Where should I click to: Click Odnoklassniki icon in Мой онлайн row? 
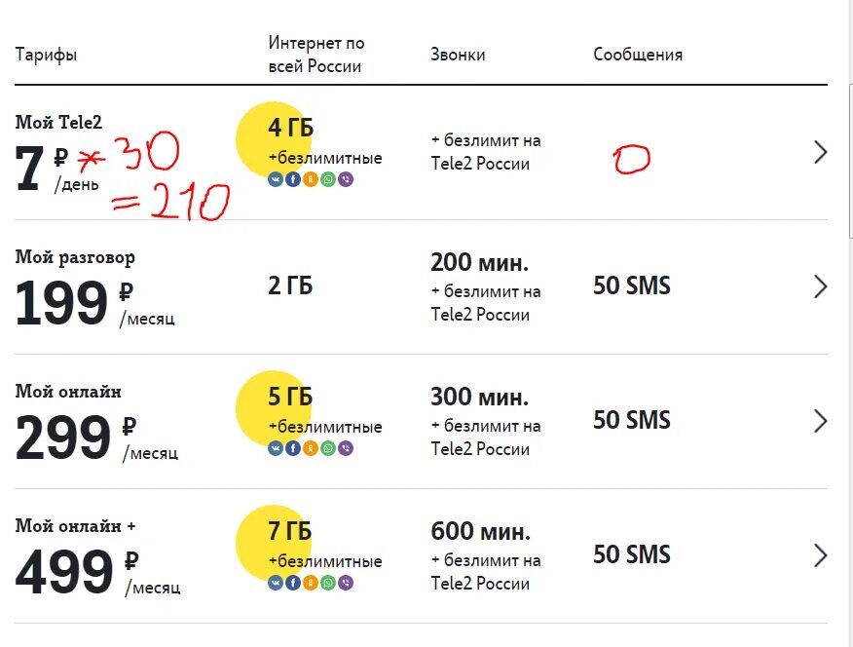311,448
